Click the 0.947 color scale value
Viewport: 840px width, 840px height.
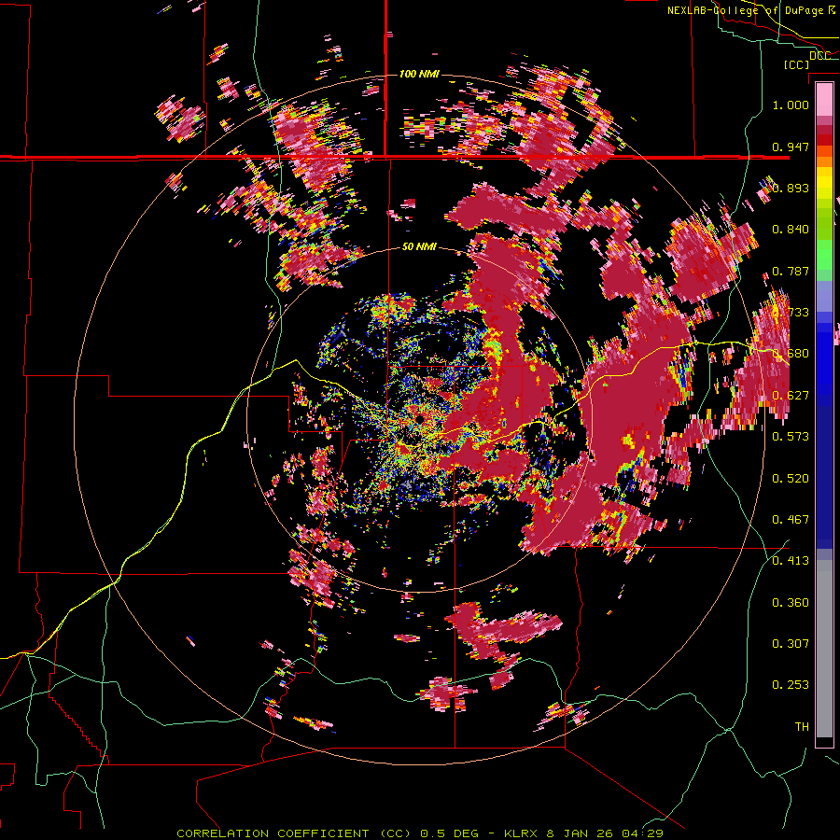click(791, 147)
